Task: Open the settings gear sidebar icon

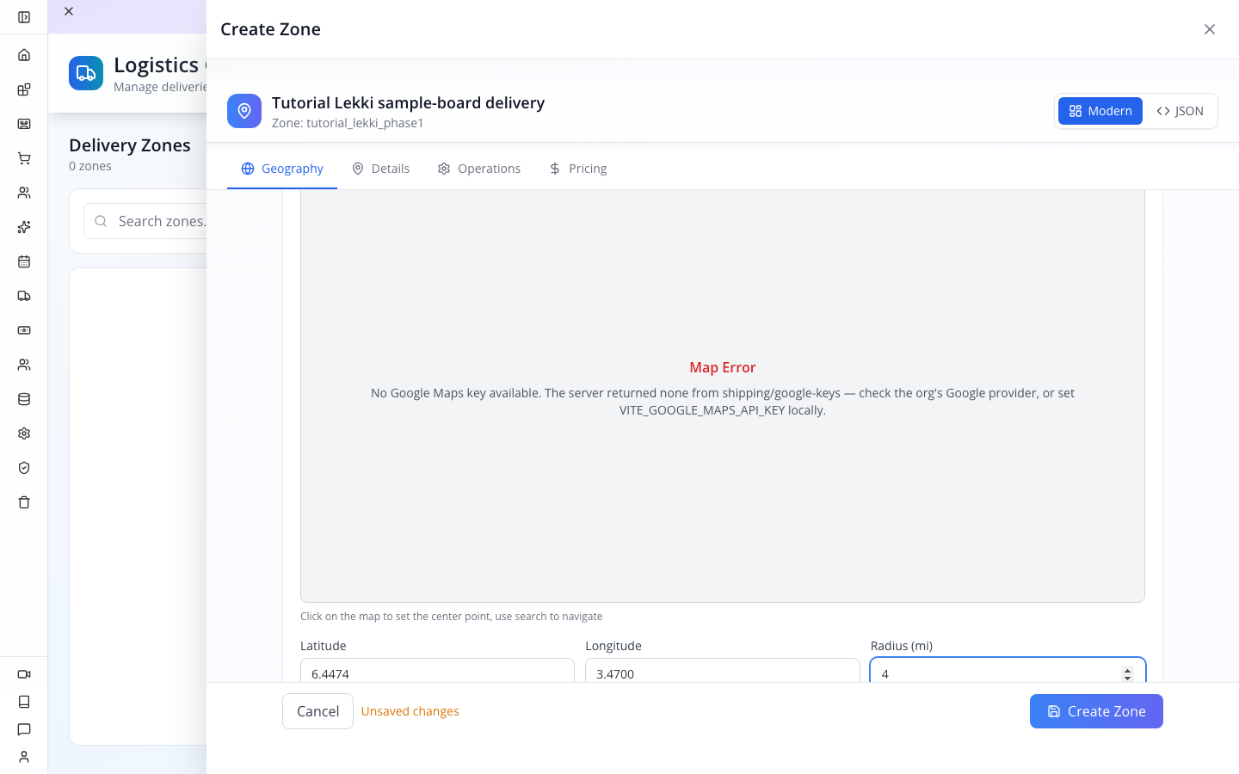Action: pyautogui.click(x=24, y=433)
